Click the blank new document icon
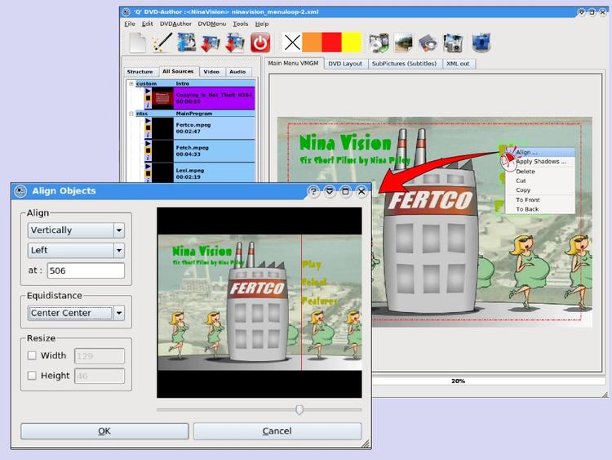 click(137, 42)
